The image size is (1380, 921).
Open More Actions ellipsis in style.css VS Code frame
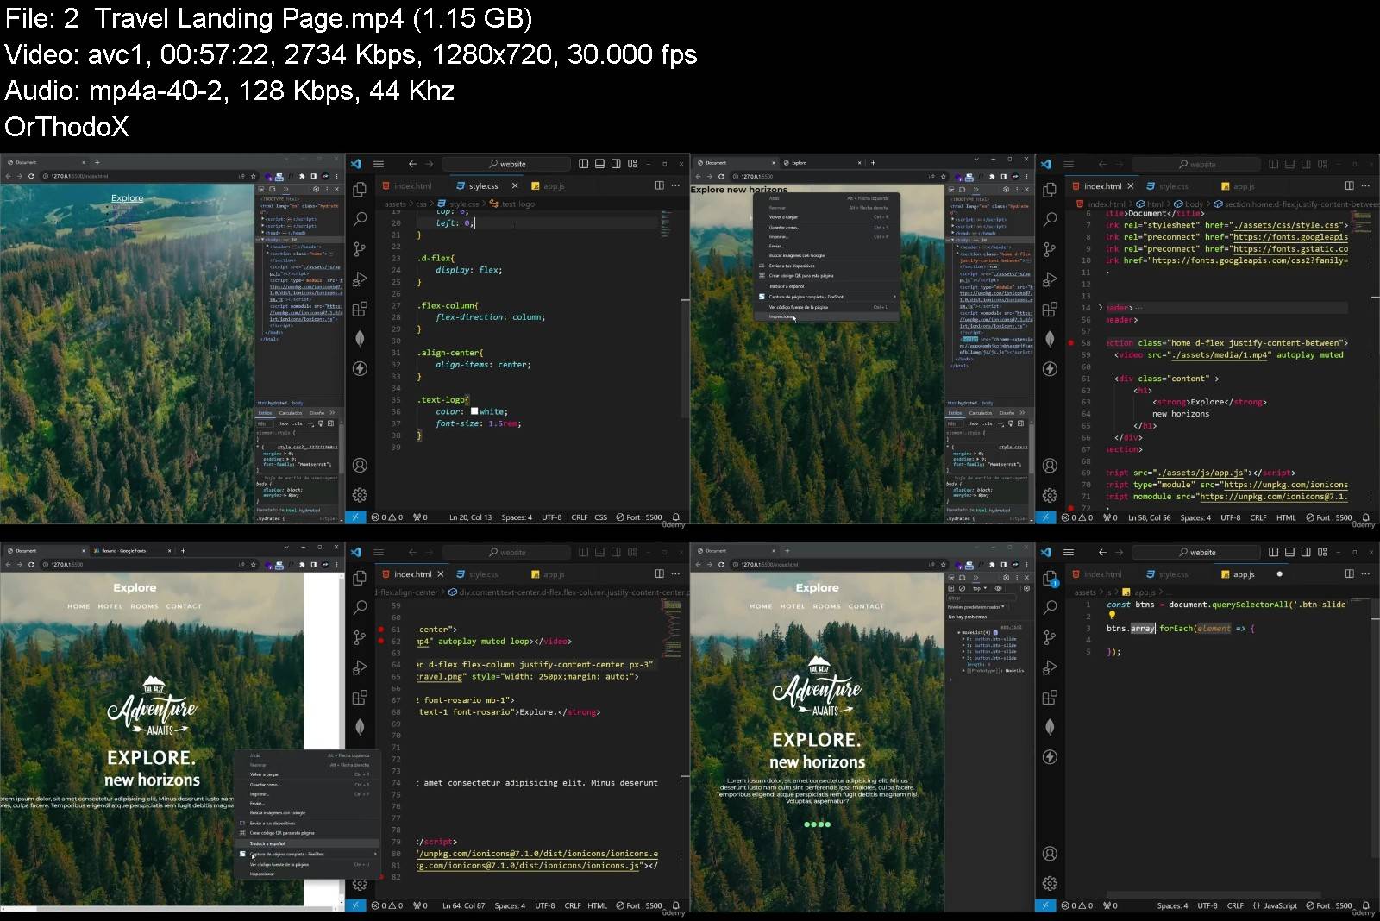[x=675, y=185]
